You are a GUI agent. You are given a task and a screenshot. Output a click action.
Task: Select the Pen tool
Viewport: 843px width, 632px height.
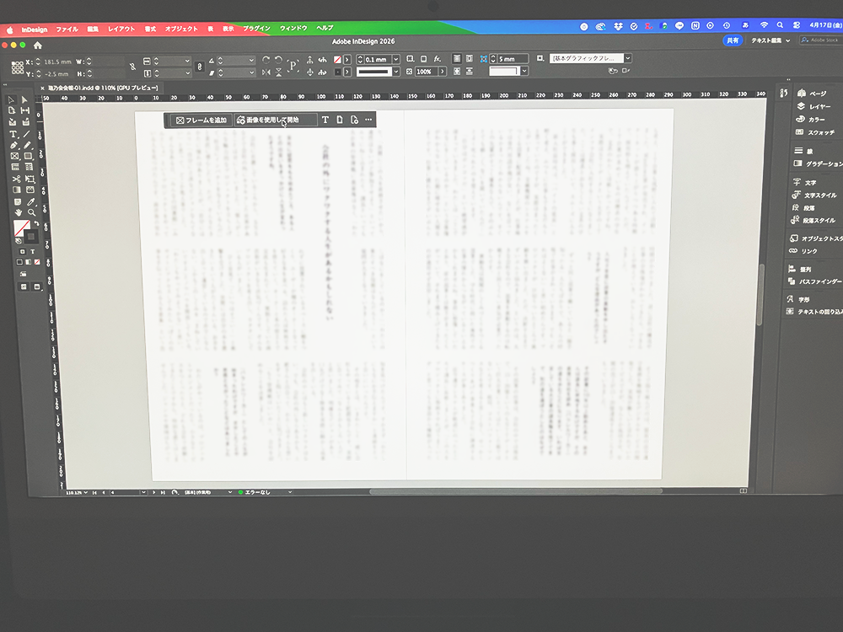tap(13, 146)
